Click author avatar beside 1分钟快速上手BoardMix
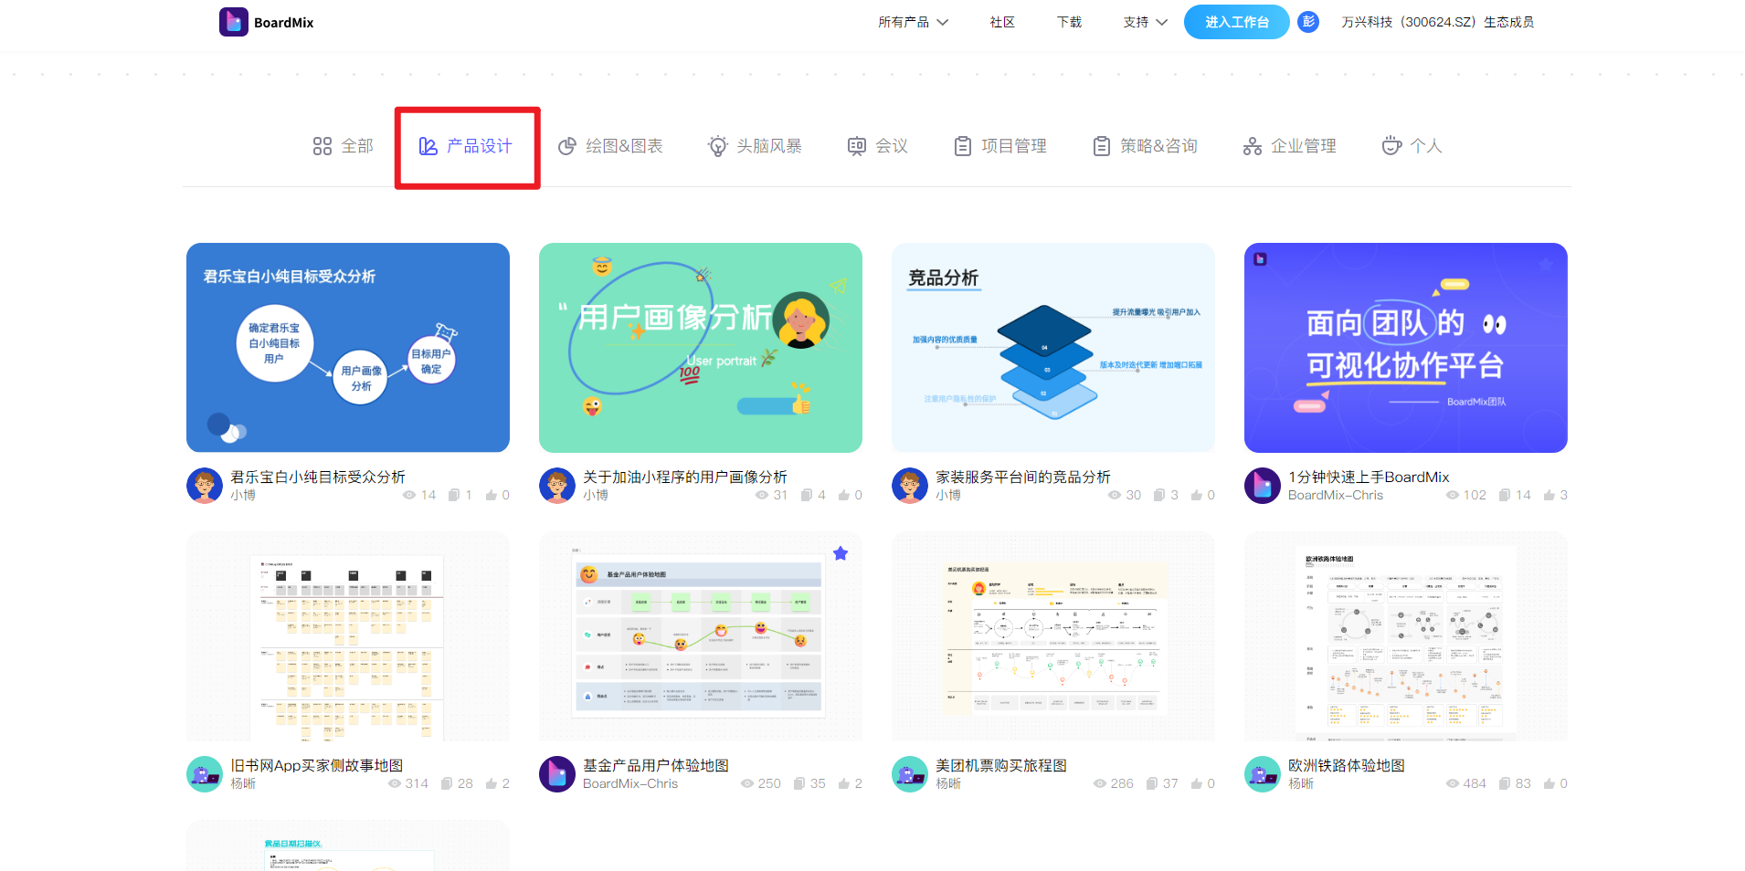The width and height of the screenshot is (1745, 871). pyautogui.click(x=1263, y=486)
